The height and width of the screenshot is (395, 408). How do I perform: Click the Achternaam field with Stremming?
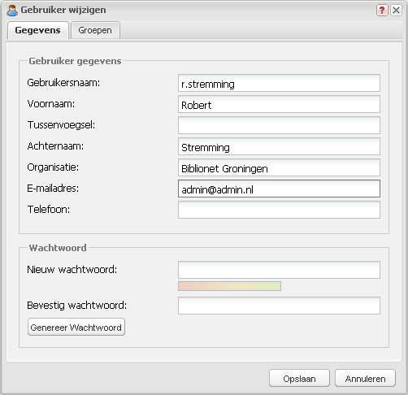point(279,146)
